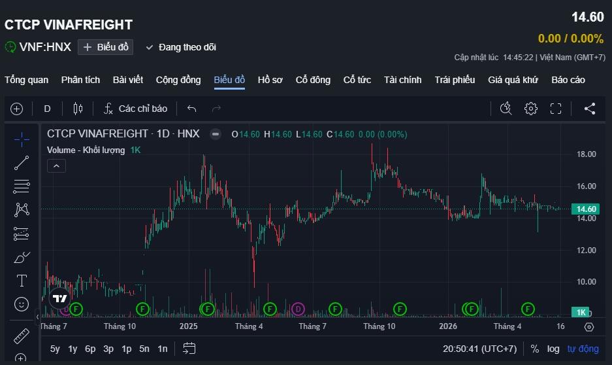Toggle visibility on the CTCP VINAFREIGHT legend
The height and width of the screenshot is (365, 612).
(x=215, y=135)
